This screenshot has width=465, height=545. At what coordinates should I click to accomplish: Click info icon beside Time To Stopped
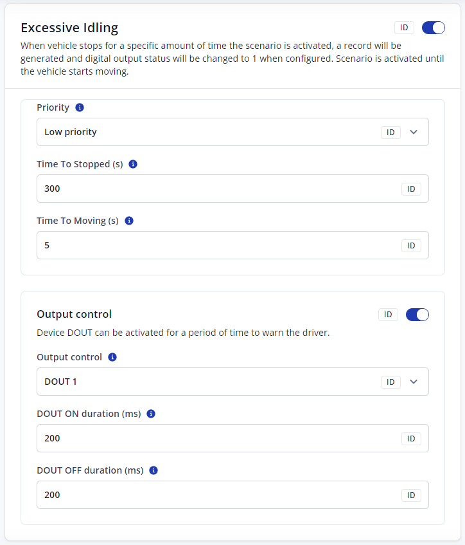[133, 164]
